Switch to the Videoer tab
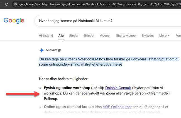This screenshot has height=118, width=181. coord(105,36)
